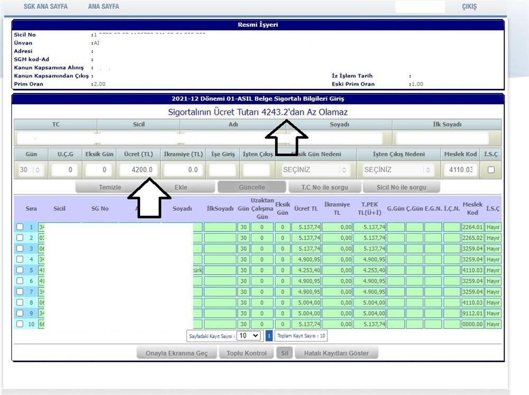Image resolution: width=529 pixels, height=395 pixels.
Task: Focus the Sicil input field in the form
Action: tap(138, 138)
